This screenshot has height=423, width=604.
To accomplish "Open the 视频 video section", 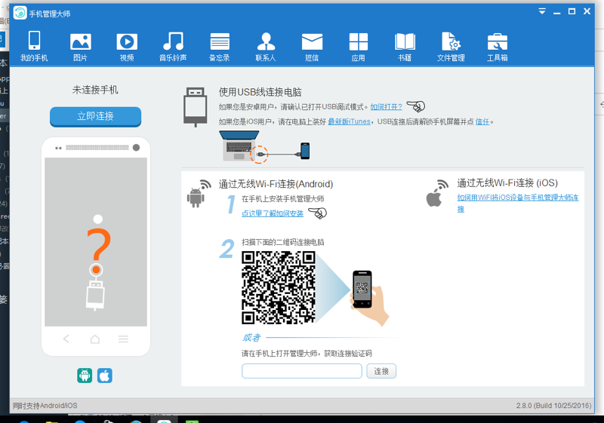I will click(x=127, y=47).
